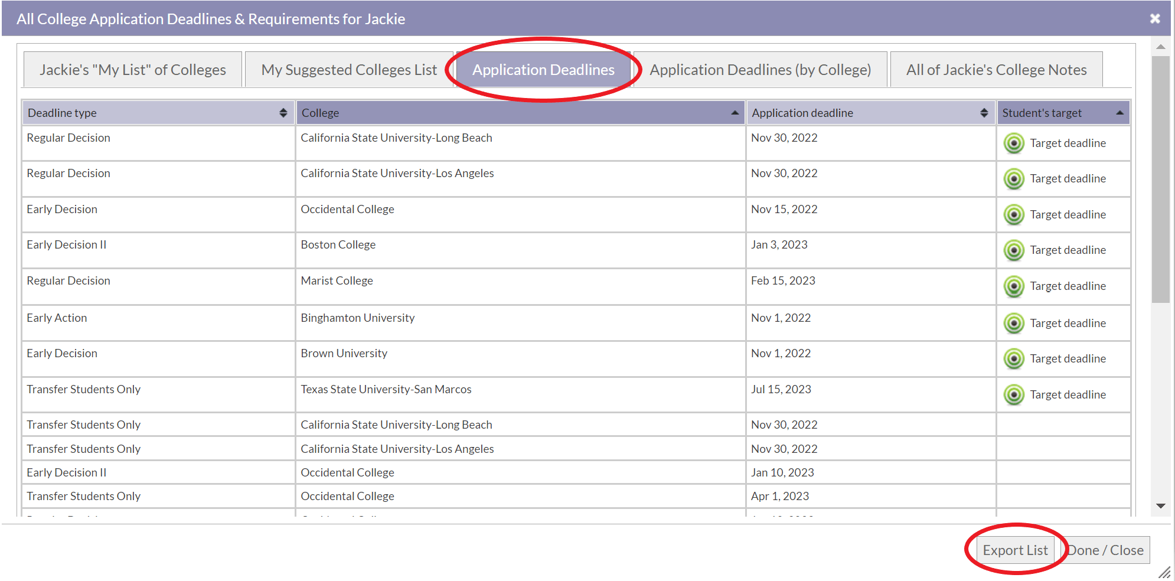Close the deadlines dialog with the X icon

tap(1155, 18)
